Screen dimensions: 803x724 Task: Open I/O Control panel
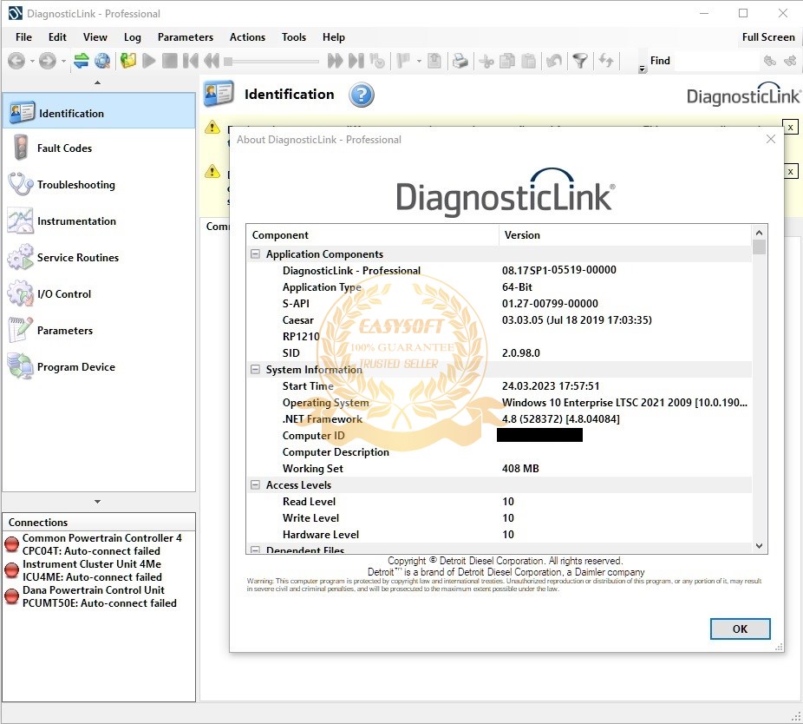(x=99, y=293)
